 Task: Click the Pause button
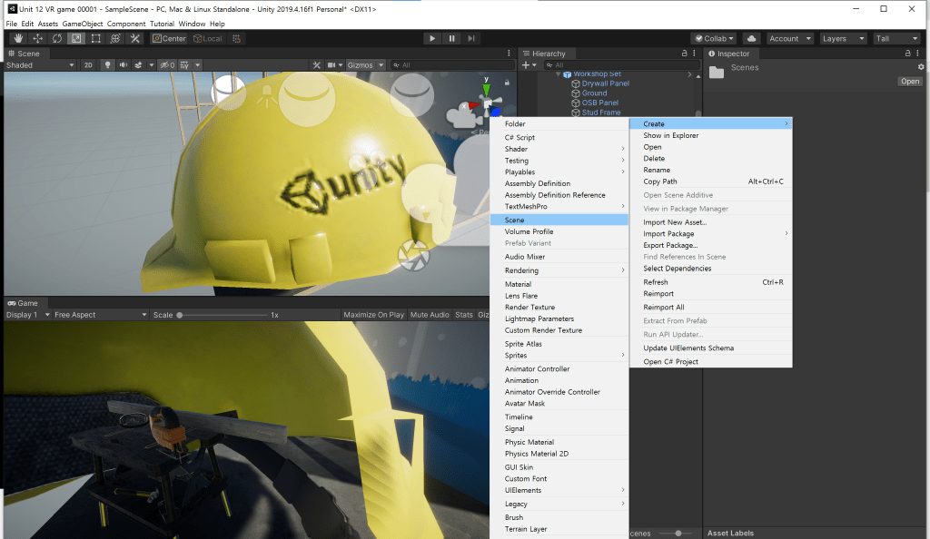pyautogui.click(x=451, y=38)
